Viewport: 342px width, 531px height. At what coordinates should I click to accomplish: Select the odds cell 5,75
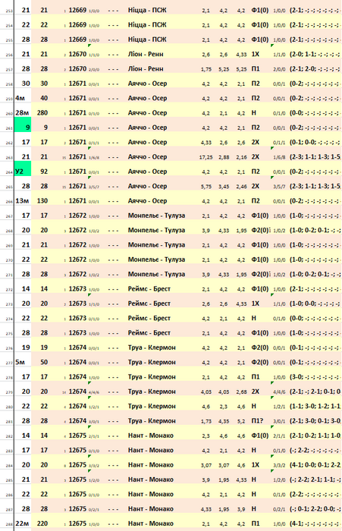click(206, 187)
